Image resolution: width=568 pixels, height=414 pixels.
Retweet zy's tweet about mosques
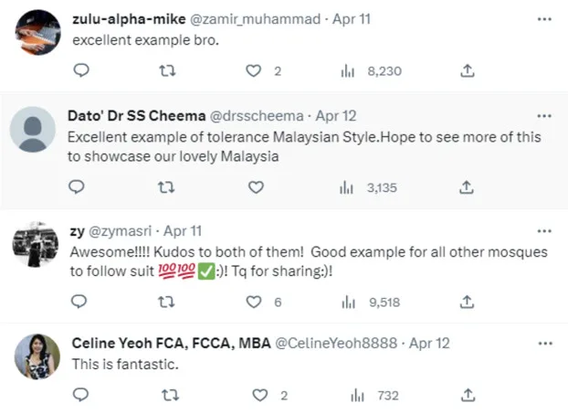tap(167, 303)
